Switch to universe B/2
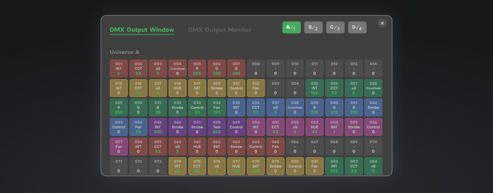493x193 pixels. coord(313,27)
